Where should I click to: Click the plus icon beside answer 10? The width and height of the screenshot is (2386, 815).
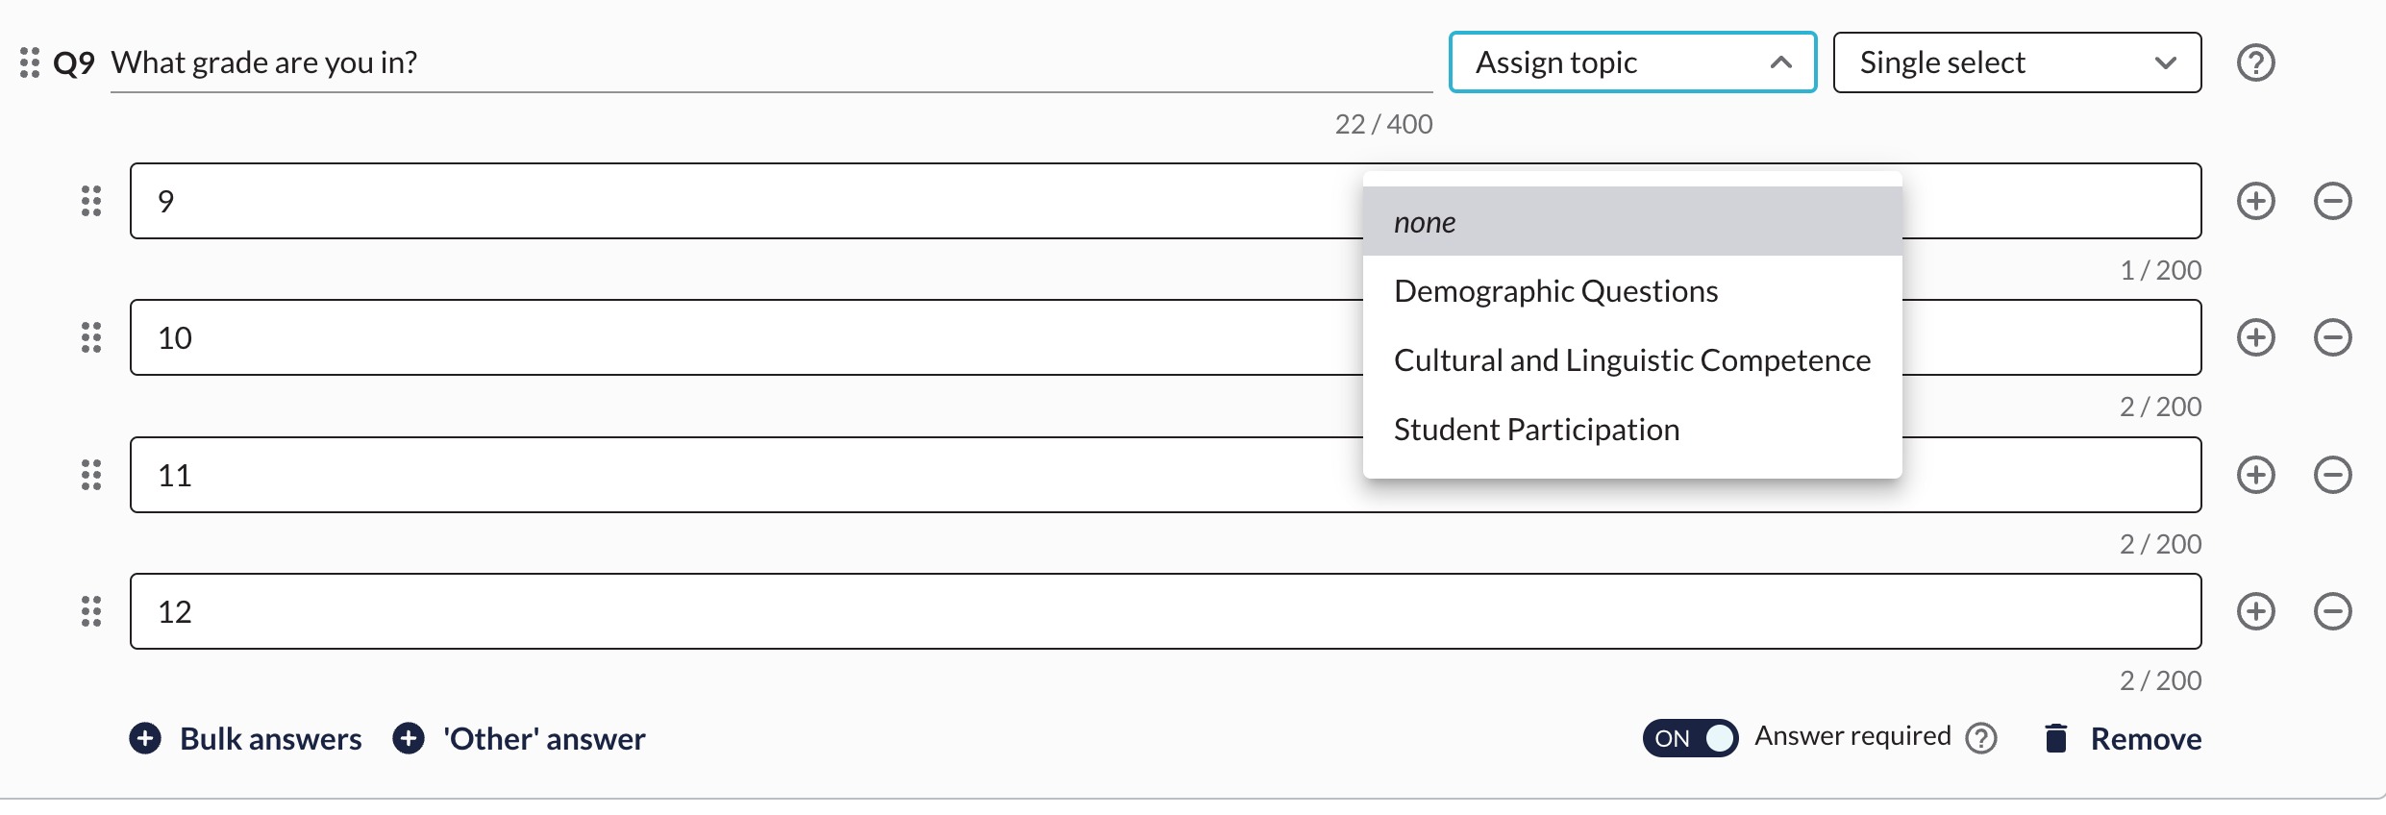pyautogui.click(x=2255, y=337)
